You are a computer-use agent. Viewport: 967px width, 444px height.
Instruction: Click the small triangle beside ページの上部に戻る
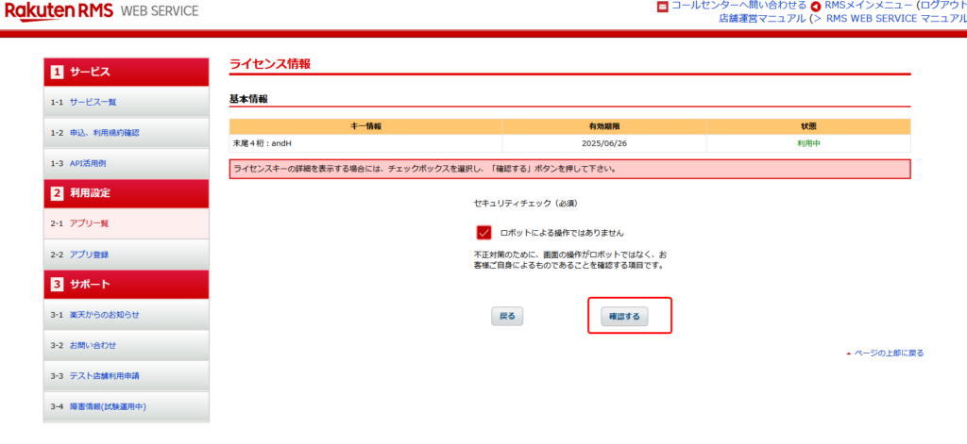click(848, 354)
